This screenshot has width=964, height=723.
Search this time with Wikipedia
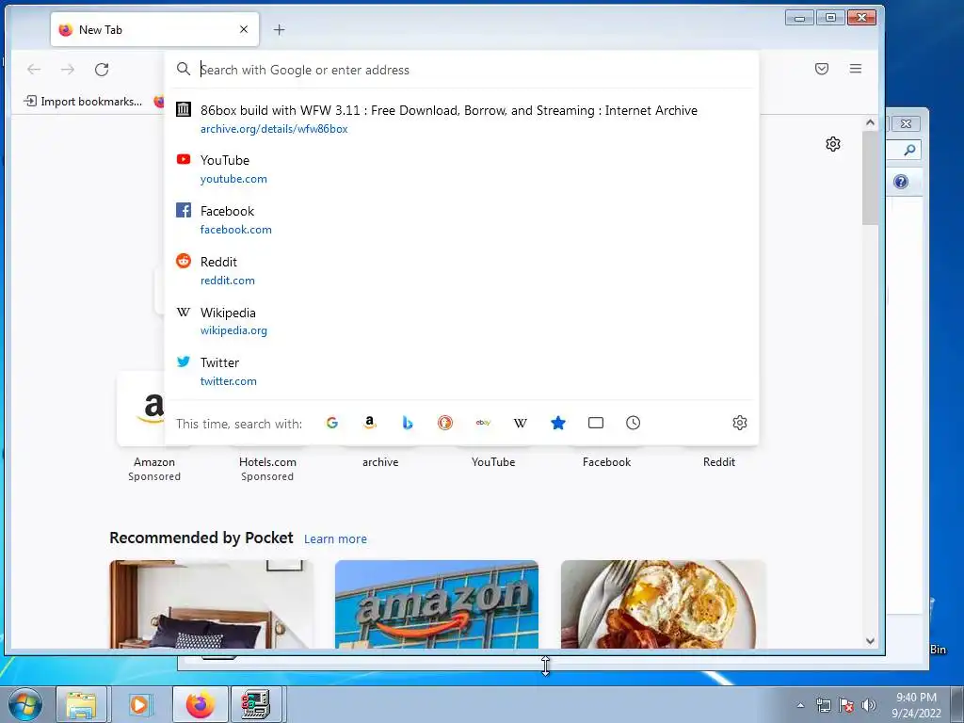point(520,423)
